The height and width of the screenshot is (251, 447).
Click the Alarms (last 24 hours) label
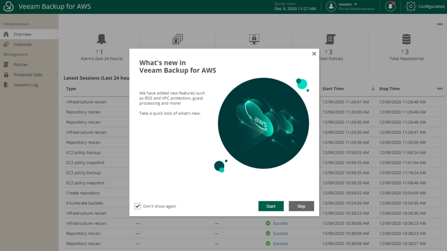click(x=101, y=59)
